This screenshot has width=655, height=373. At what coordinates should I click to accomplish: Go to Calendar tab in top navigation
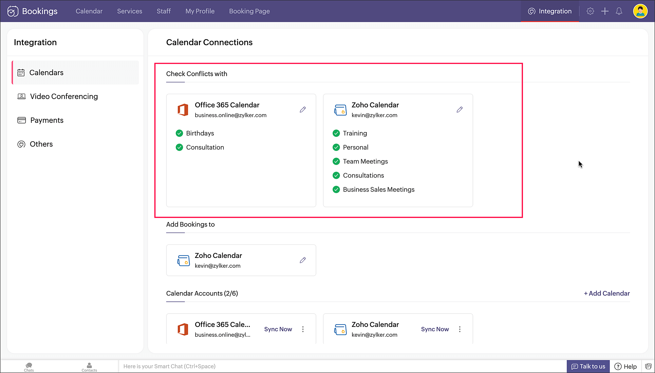click(x=89, y=11)
